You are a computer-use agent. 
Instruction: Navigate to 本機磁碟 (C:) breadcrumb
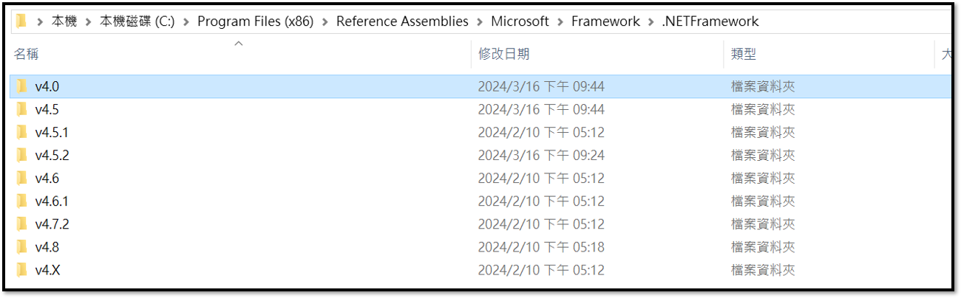click(x=137, y=21)
